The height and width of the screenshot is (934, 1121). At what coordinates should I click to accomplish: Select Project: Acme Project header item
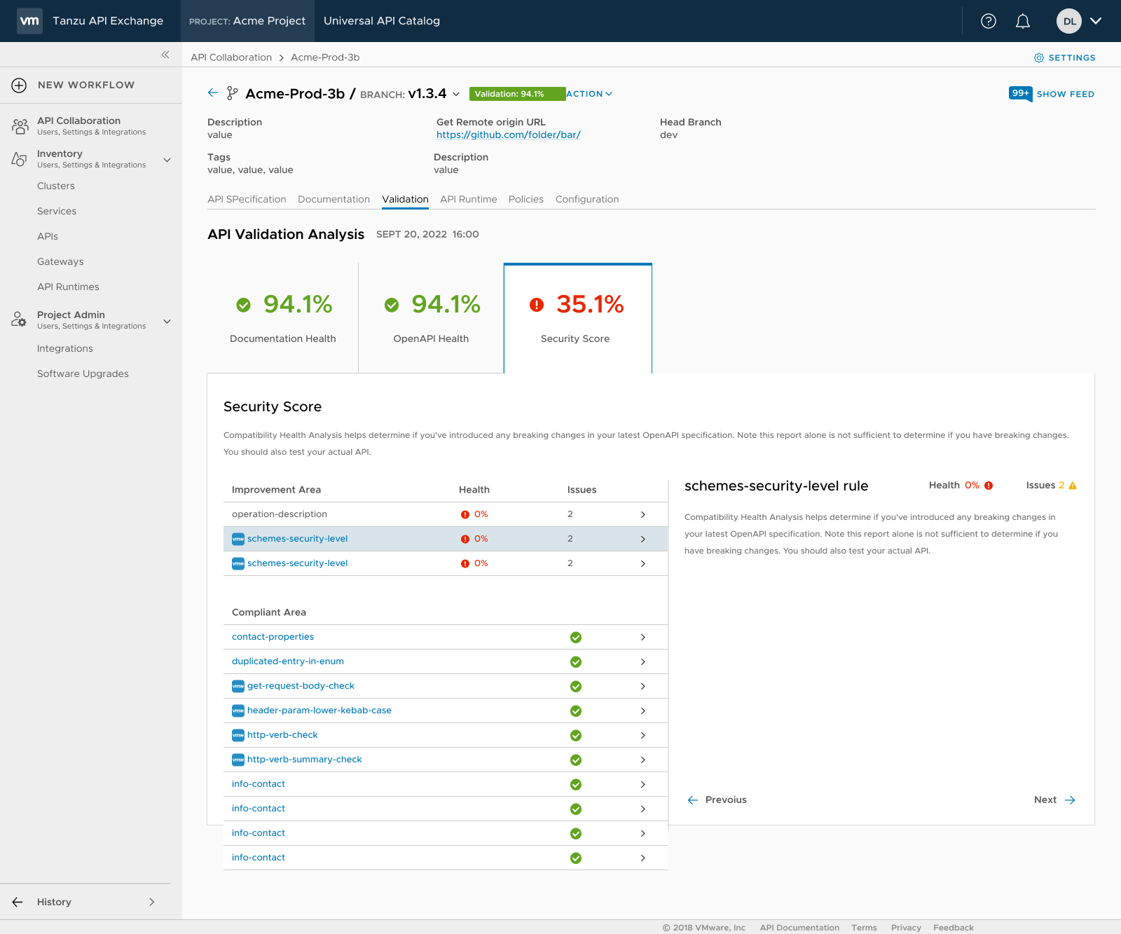[x=247, y=21]
